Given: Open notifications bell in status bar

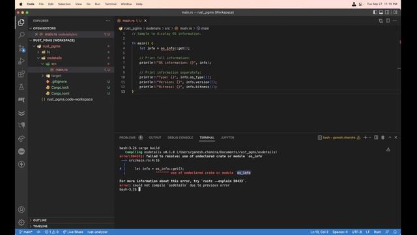Looking at the screenshot, I should pos(395,232).
